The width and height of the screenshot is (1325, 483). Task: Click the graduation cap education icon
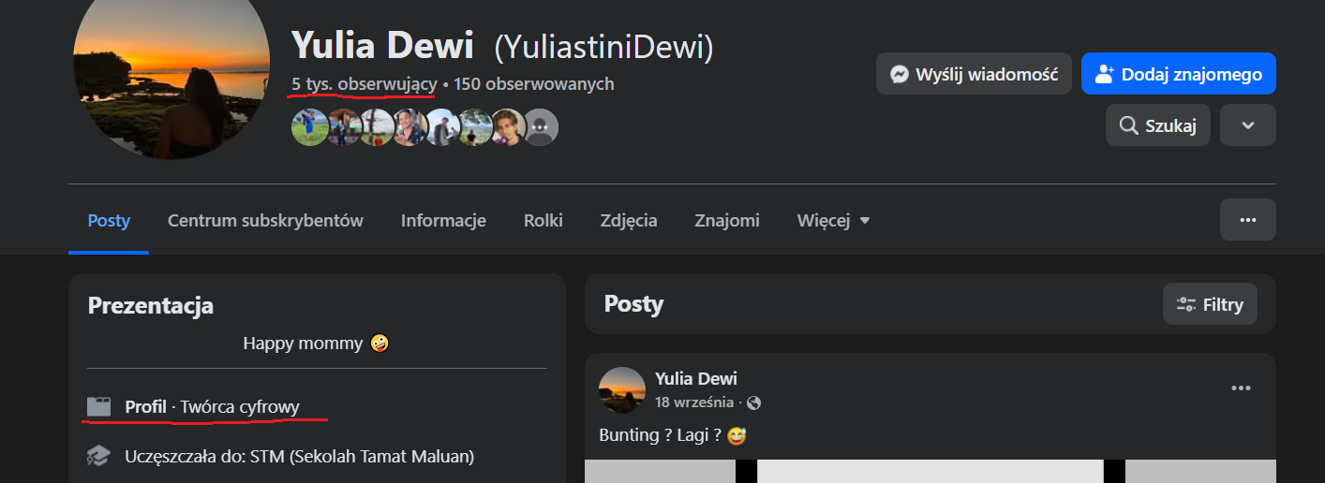98,457
